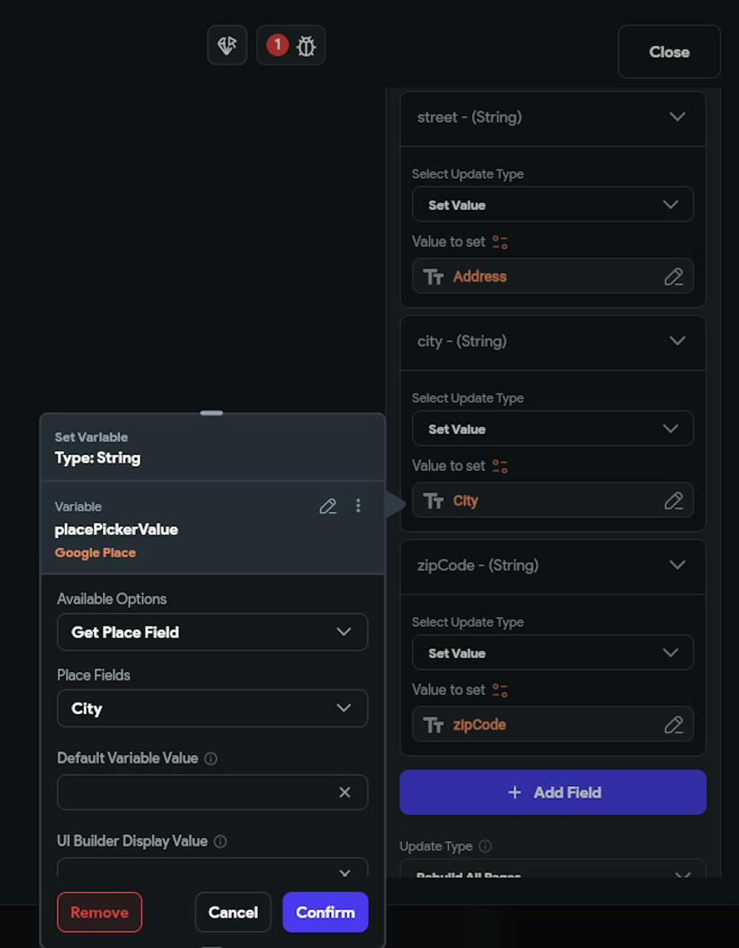Open Select Update Type dropdown under city
The width and height of the screenshot is (739, 948).
tap(552, 429)
